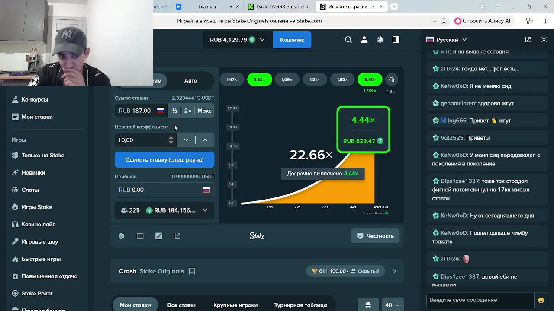Open Игровые шоу sidebar item
The width and height of the screenshot is (554, 311).
tap(40, 242)
